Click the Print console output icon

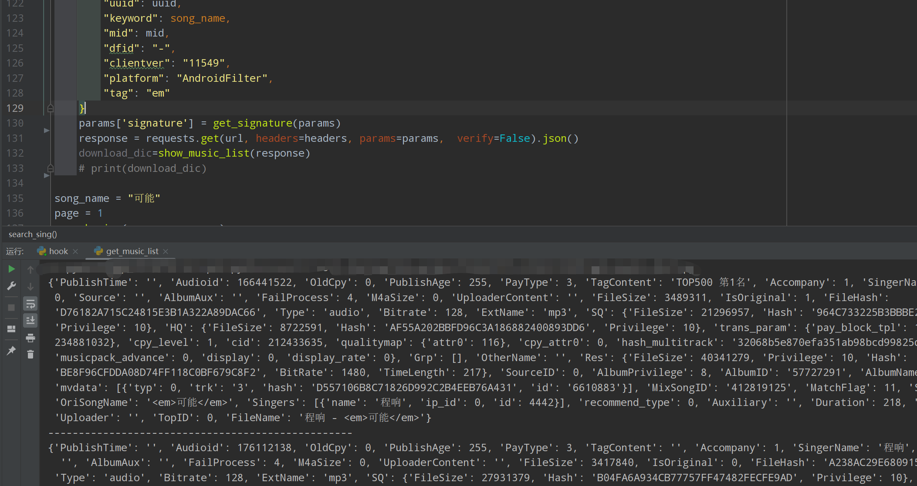pyautogui.click(x=30, y=338)
